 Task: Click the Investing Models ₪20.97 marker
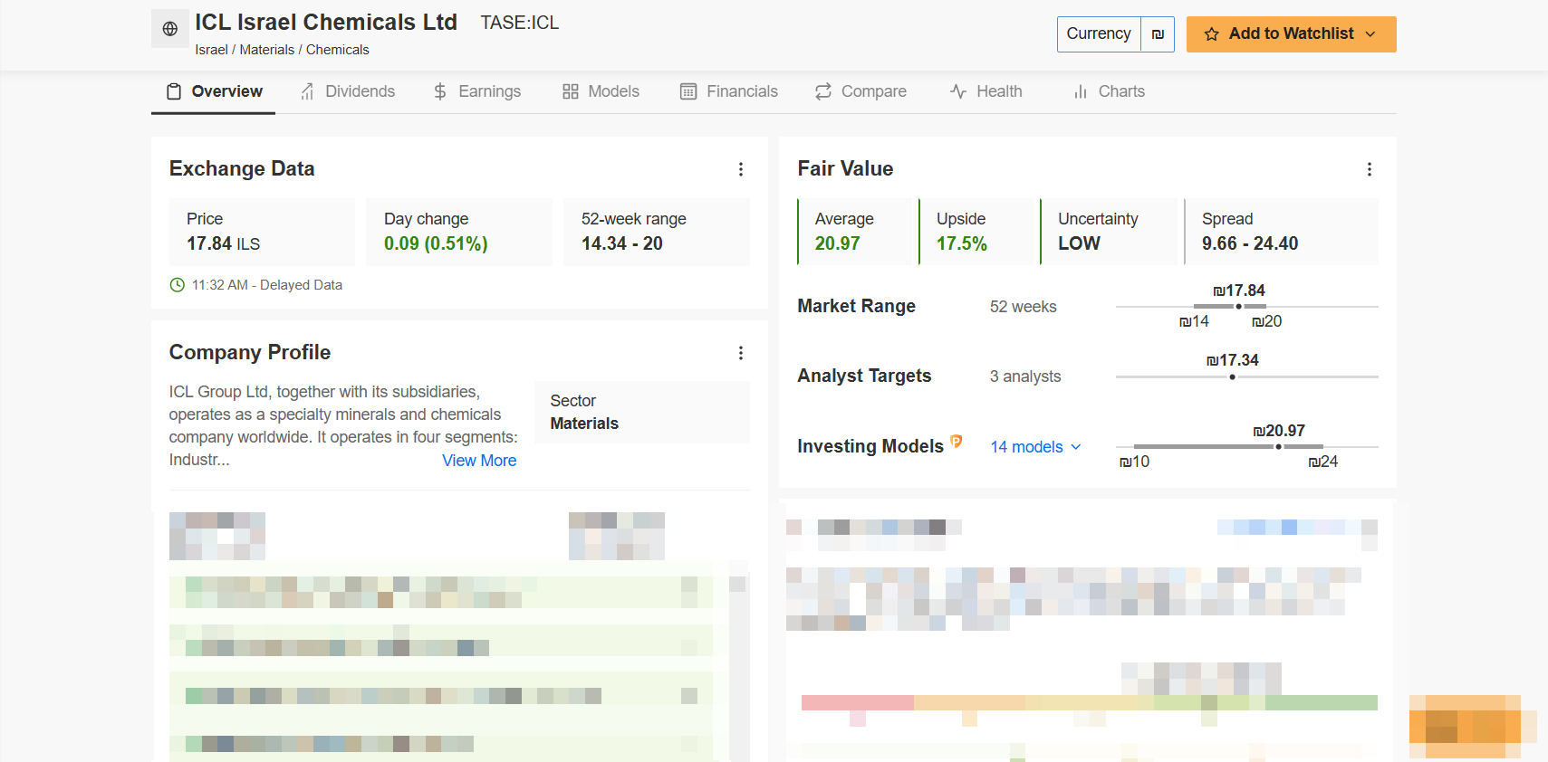pyautogui.click(x=1279, y=447)
